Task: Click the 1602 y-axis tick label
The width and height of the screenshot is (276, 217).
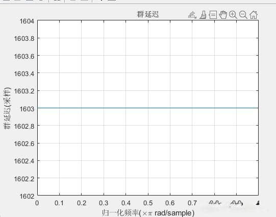Action: (x=27, y=196)
